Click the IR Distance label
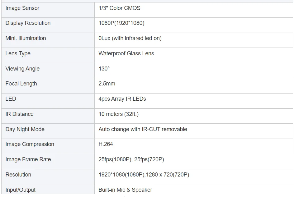The width and height of the screenshot is (294, 197). tap(20, 114)
